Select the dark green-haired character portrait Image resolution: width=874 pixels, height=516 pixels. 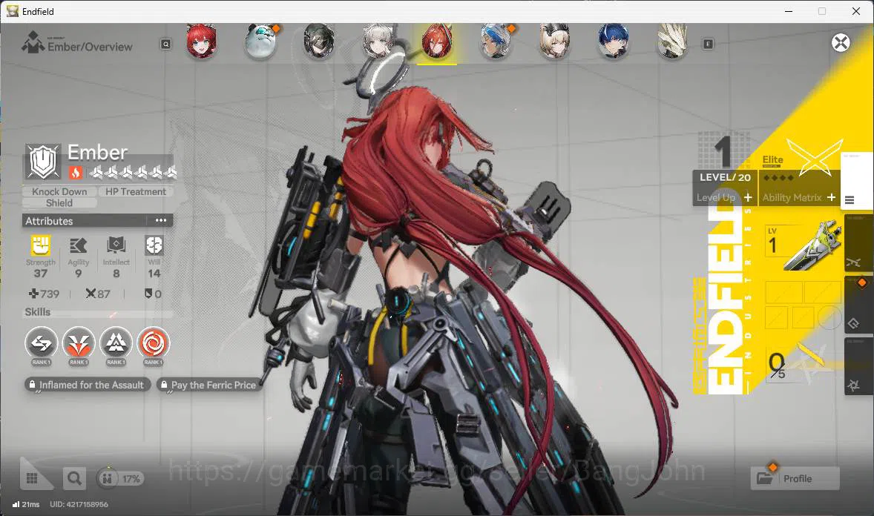click(319, 42)
